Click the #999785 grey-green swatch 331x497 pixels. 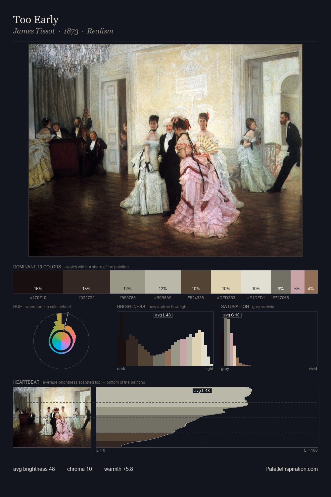127,282
